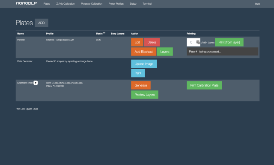Click the 0.00 resin value for minitest
The image size is (274, 165).
tap(98, 40)
